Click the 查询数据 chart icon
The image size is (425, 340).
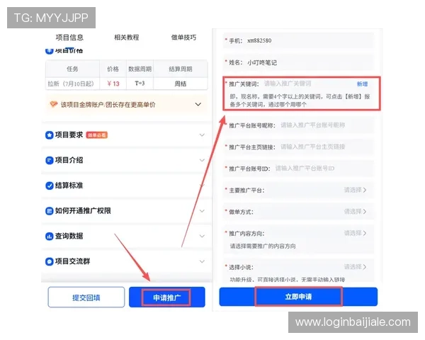(x=49, y=236)
